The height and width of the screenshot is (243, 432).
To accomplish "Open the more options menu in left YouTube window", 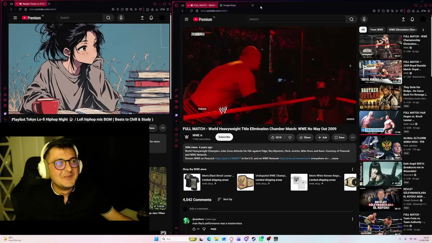I will [x=162, y=128].
